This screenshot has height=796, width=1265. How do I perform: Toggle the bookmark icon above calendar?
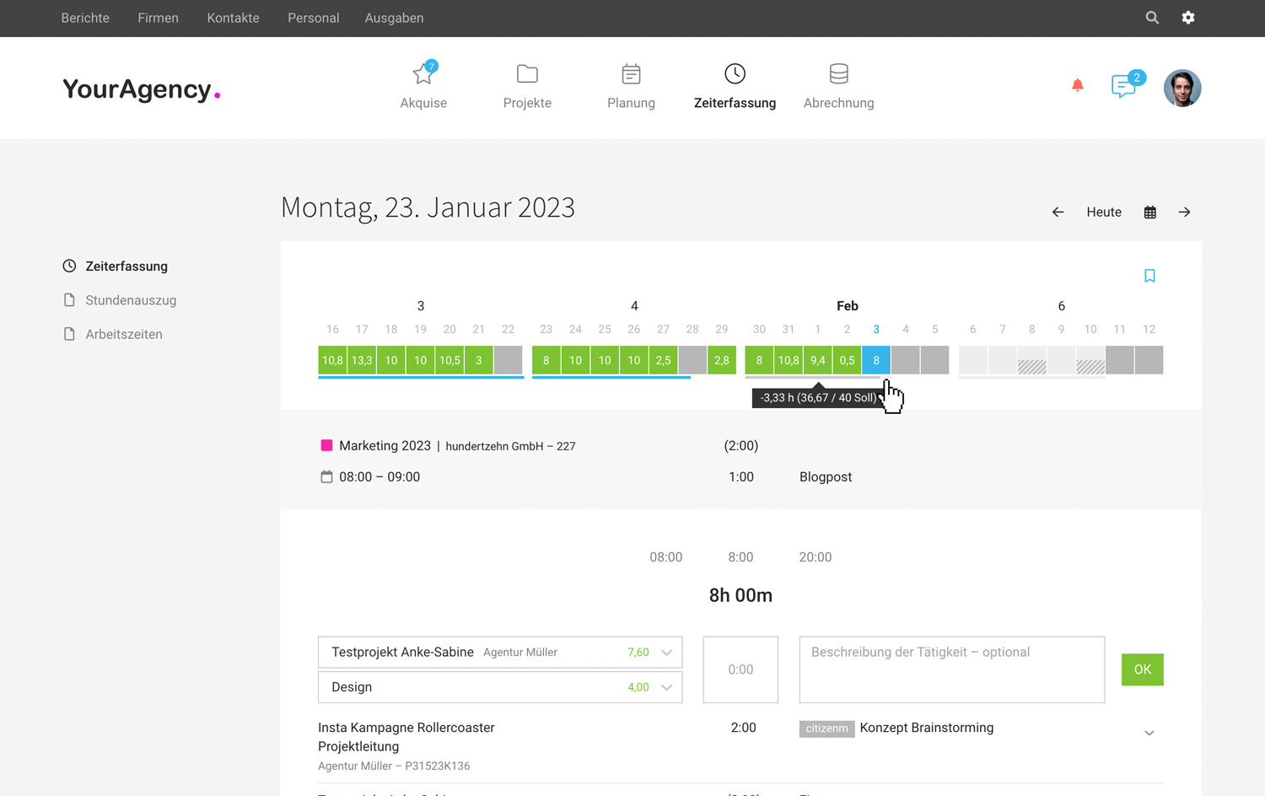click(x=1149, y=276)
